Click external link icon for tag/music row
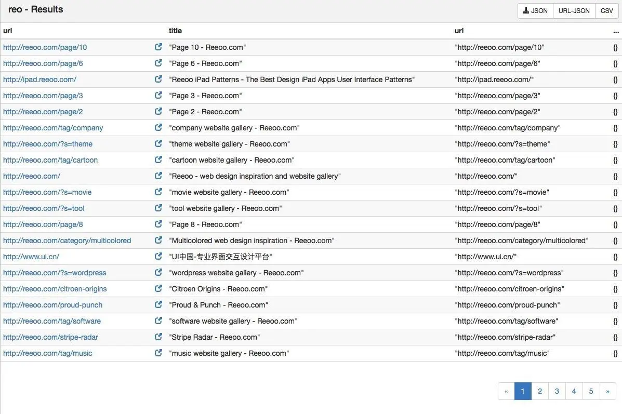 tap(158, 353)
